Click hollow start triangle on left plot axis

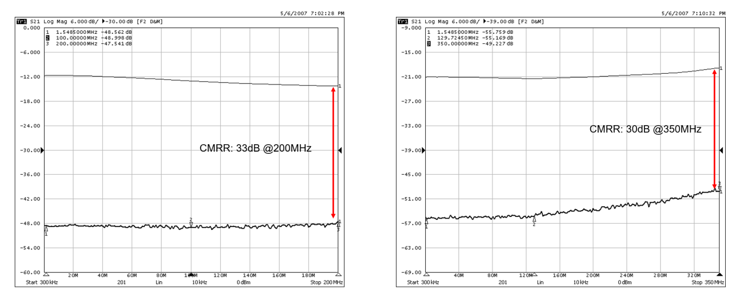46,274
